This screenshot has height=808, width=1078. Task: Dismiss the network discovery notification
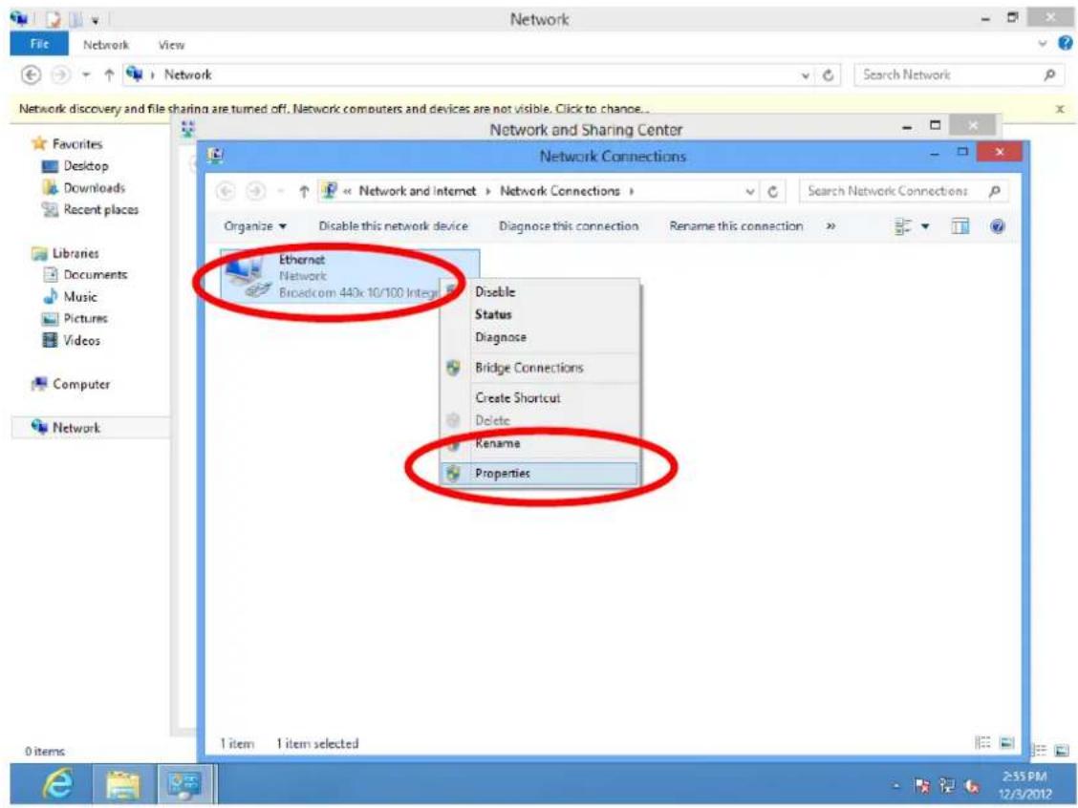click(x=1060, y=109)
